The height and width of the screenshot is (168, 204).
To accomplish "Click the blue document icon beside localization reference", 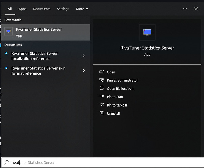I will point(6,53).
